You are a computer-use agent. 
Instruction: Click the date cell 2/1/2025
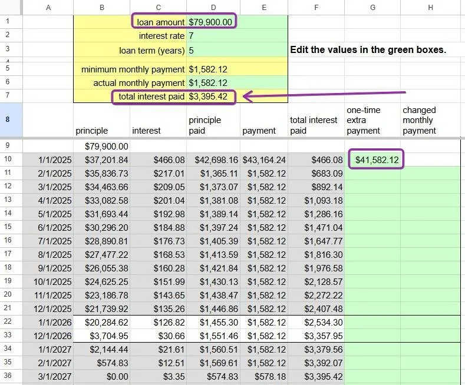48,173
